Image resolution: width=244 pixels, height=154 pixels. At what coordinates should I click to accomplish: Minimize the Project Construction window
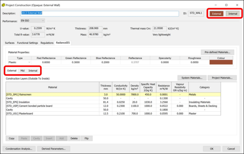(215, 5)
